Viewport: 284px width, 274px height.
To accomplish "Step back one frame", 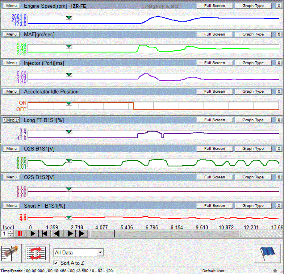I will (57, 234).
